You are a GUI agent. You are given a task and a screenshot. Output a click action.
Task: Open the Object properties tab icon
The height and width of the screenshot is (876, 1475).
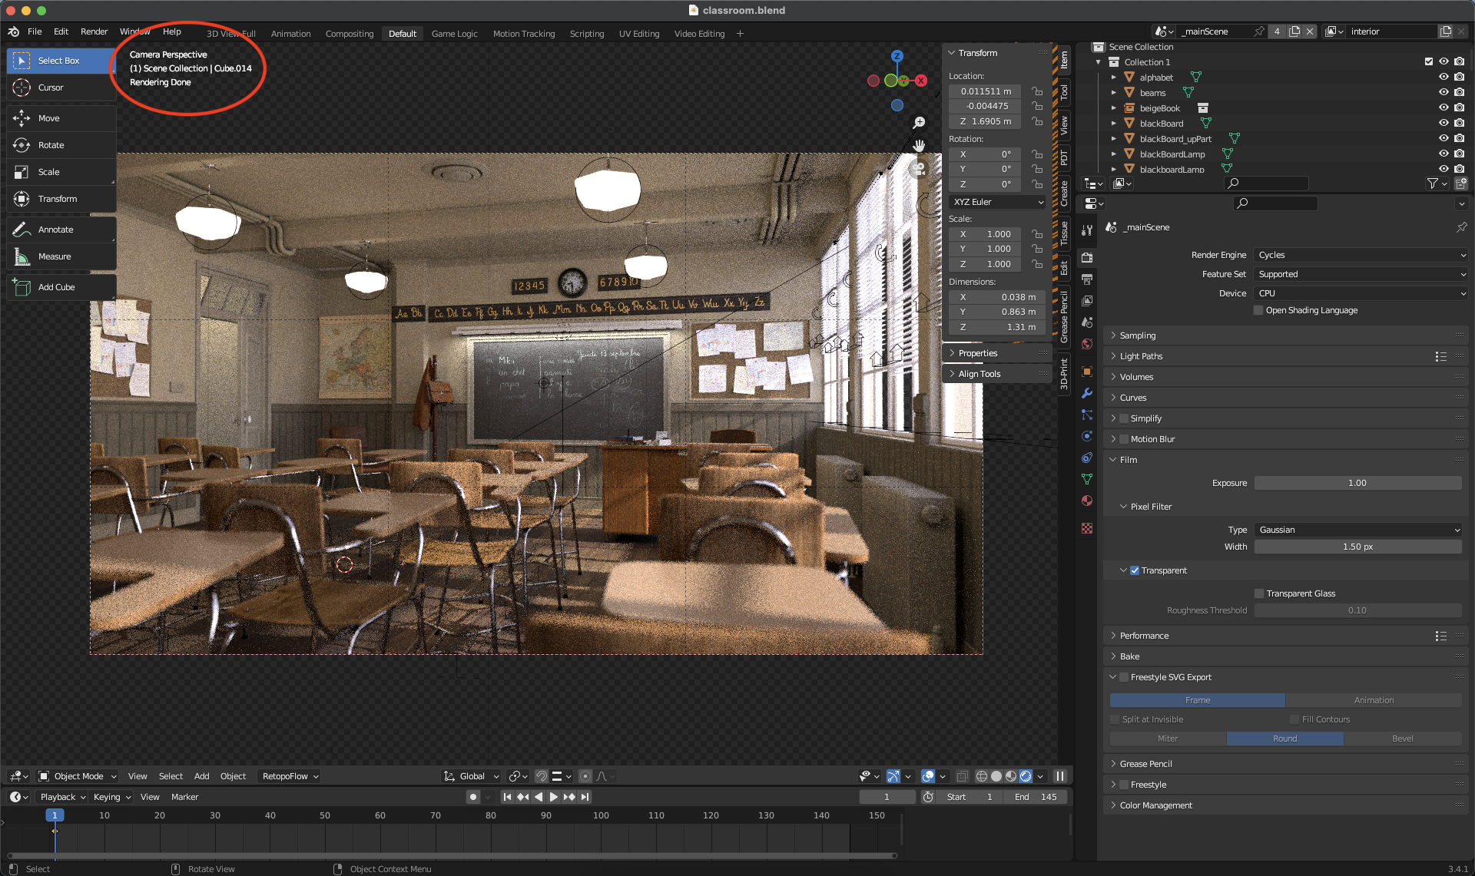coord(1087,372)
